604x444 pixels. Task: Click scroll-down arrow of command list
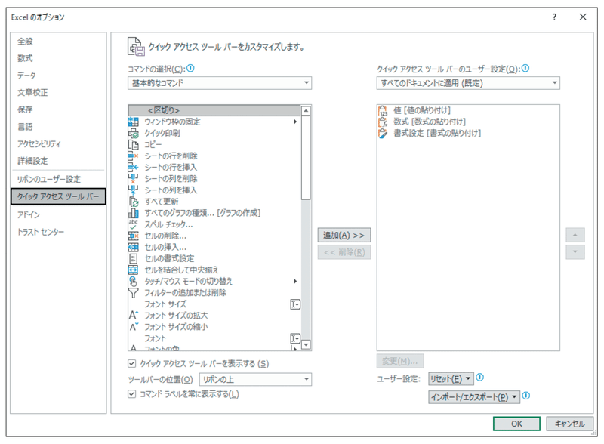coord(306,344)
